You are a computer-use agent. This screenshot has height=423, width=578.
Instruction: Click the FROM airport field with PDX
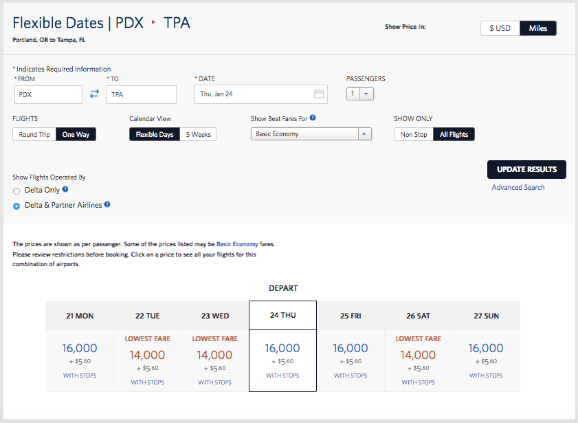coord(47,94)
